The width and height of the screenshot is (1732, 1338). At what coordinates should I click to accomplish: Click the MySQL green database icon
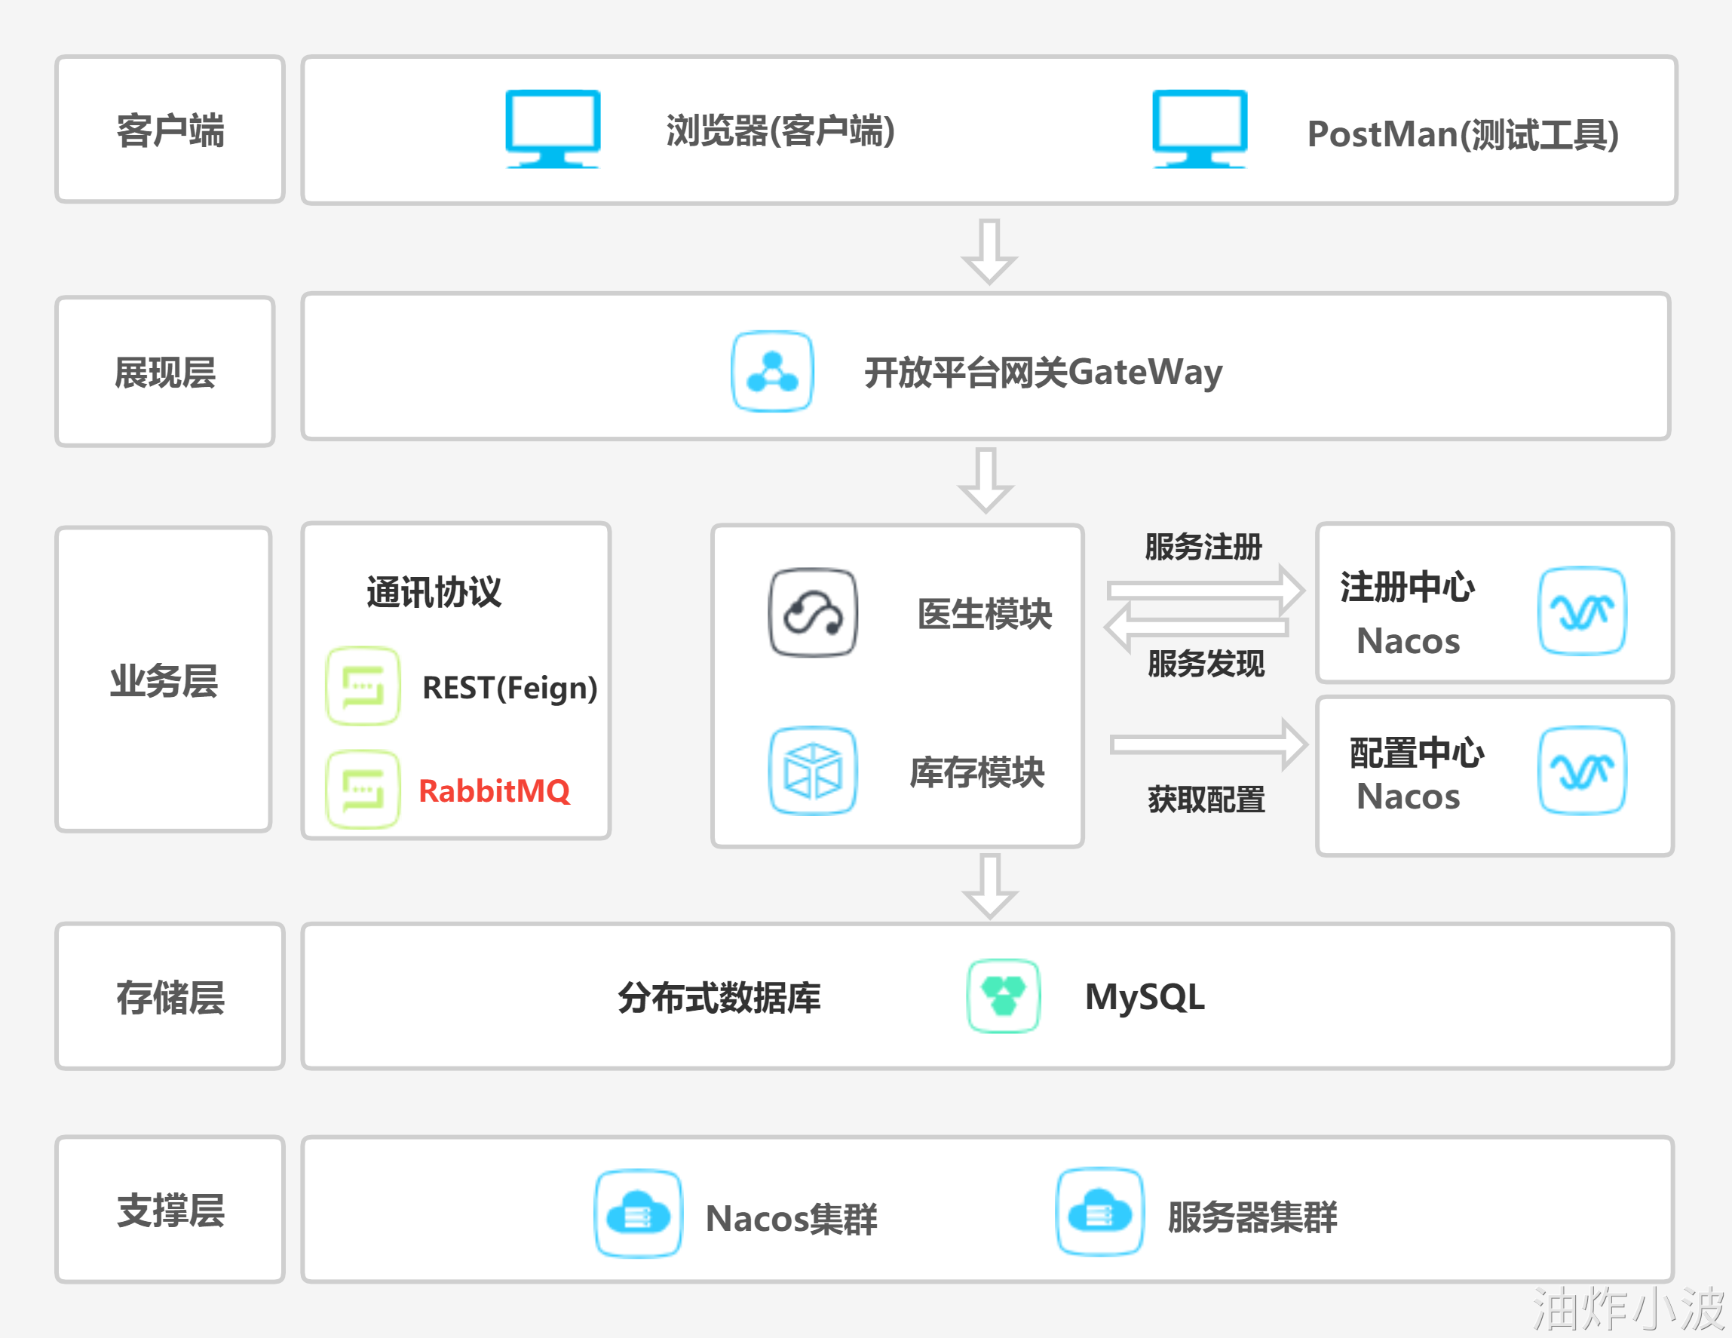[1003, 996]
